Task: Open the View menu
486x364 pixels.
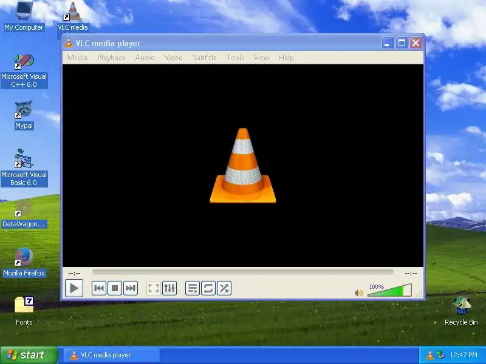Action: (x=261, y=58)
